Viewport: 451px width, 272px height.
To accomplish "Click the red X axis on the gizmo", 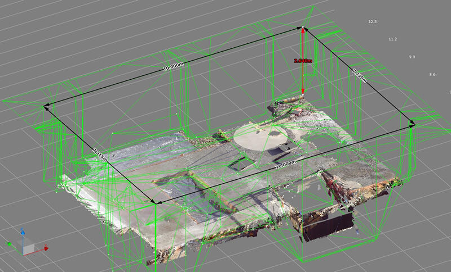I will tap(44, 248).
